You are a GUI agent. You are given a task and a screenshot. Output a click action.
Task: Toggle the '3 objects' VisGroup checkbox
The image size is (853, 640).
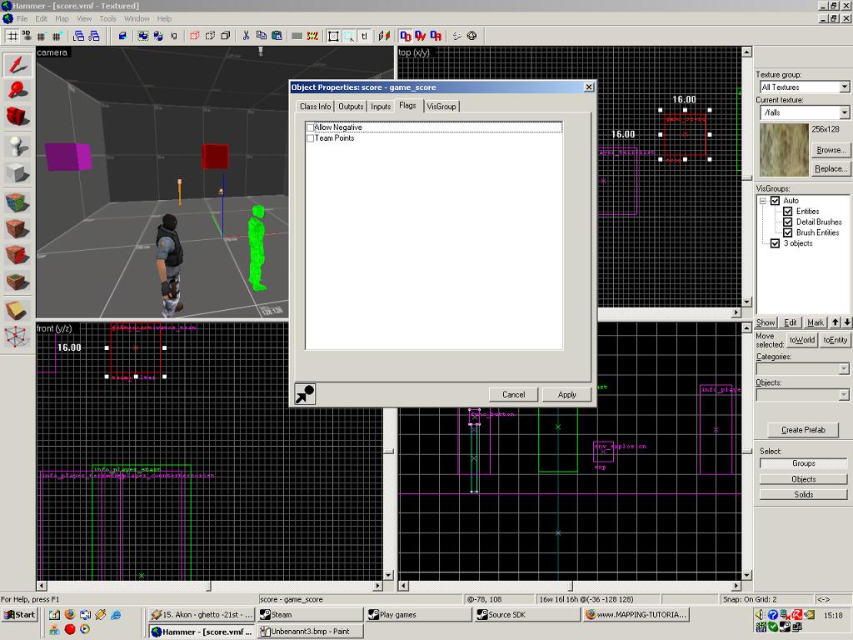point(776,243)
